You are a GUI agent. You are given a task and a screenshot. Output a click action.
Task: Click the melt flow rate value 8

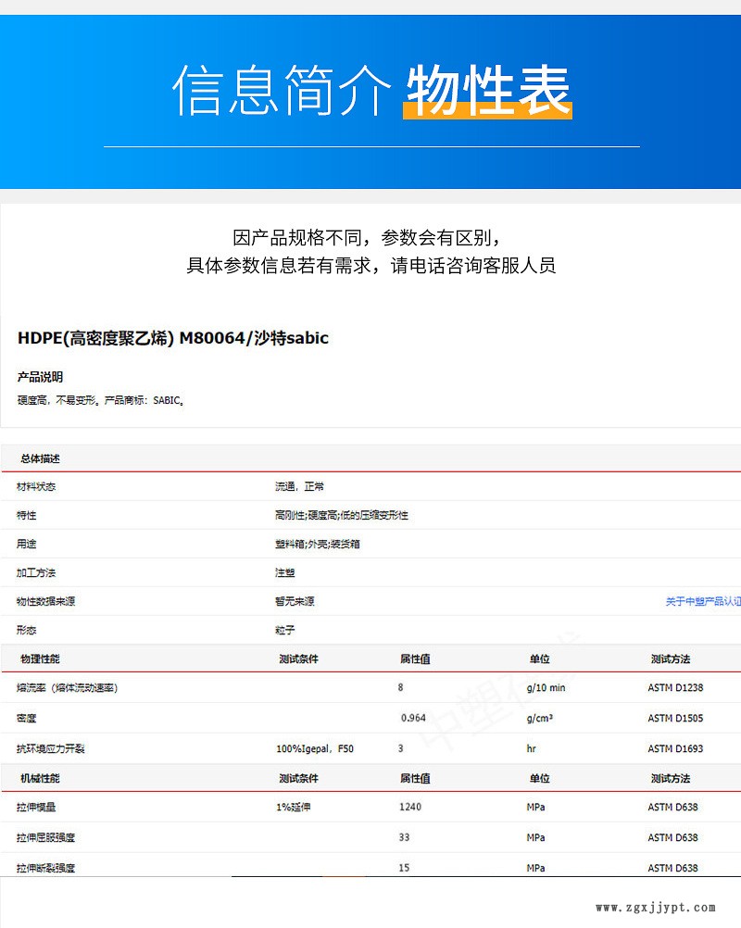point(401,688)
